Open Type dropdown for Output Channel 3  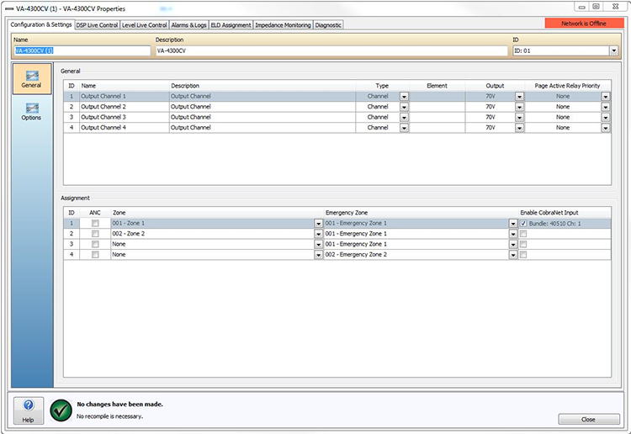[404, 118]
